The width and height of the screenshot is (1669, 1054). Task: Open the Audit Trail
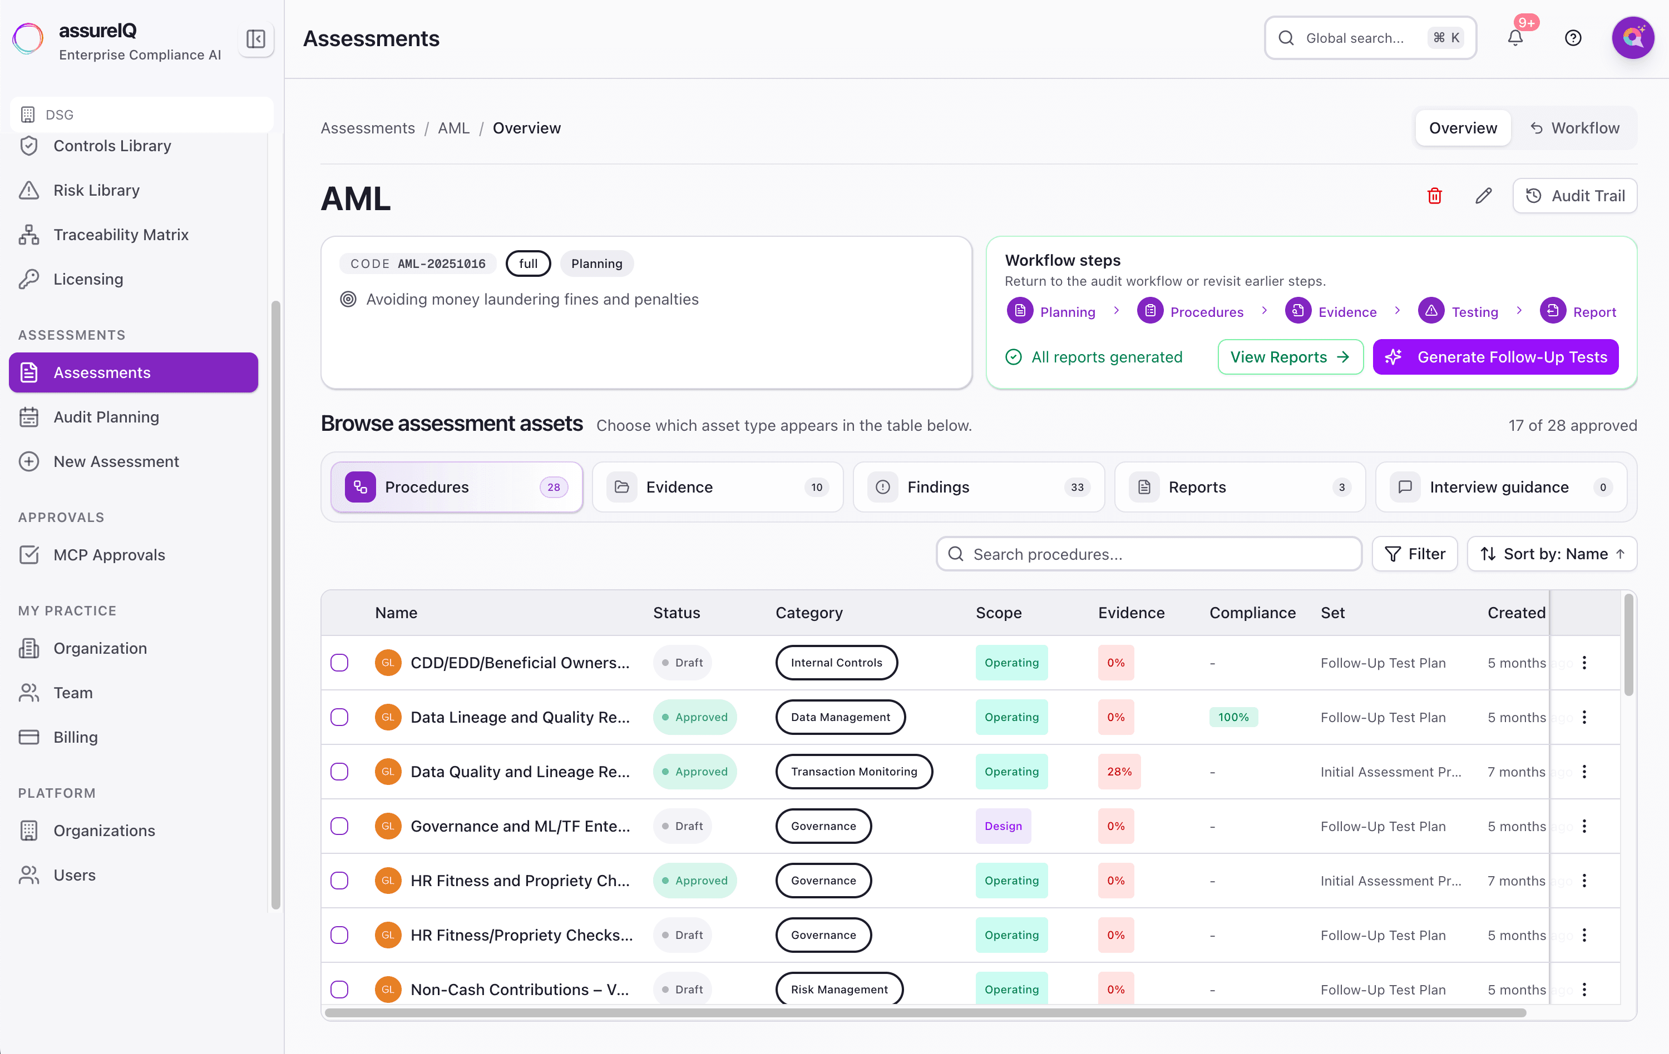[1575, 196]
